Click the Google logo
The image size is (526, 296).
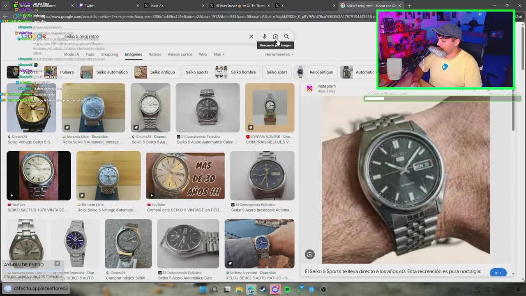(x=34, y=36)
